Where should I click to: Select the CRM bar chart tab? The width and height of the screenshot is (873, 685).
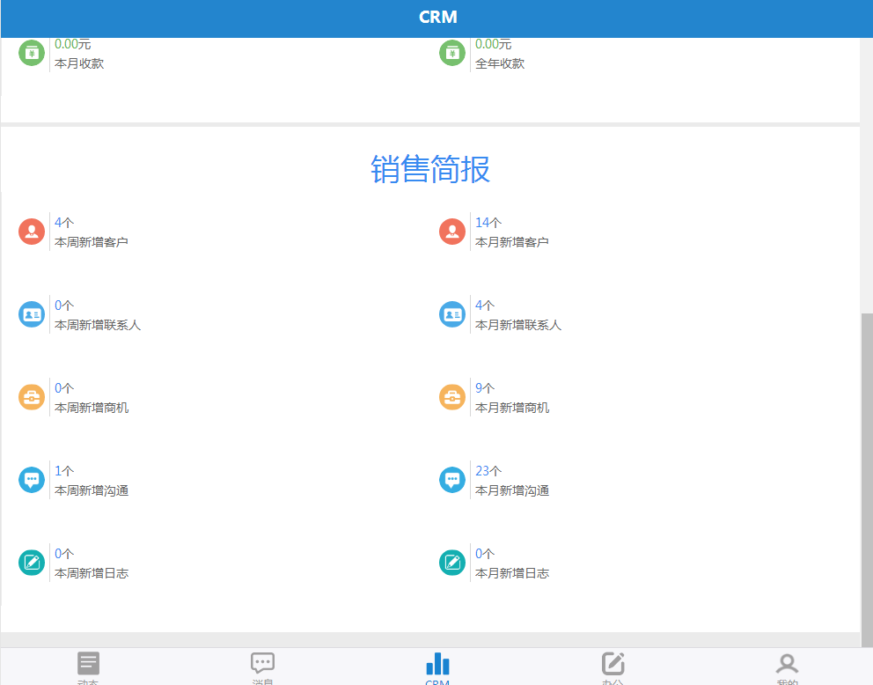point(437,667)
